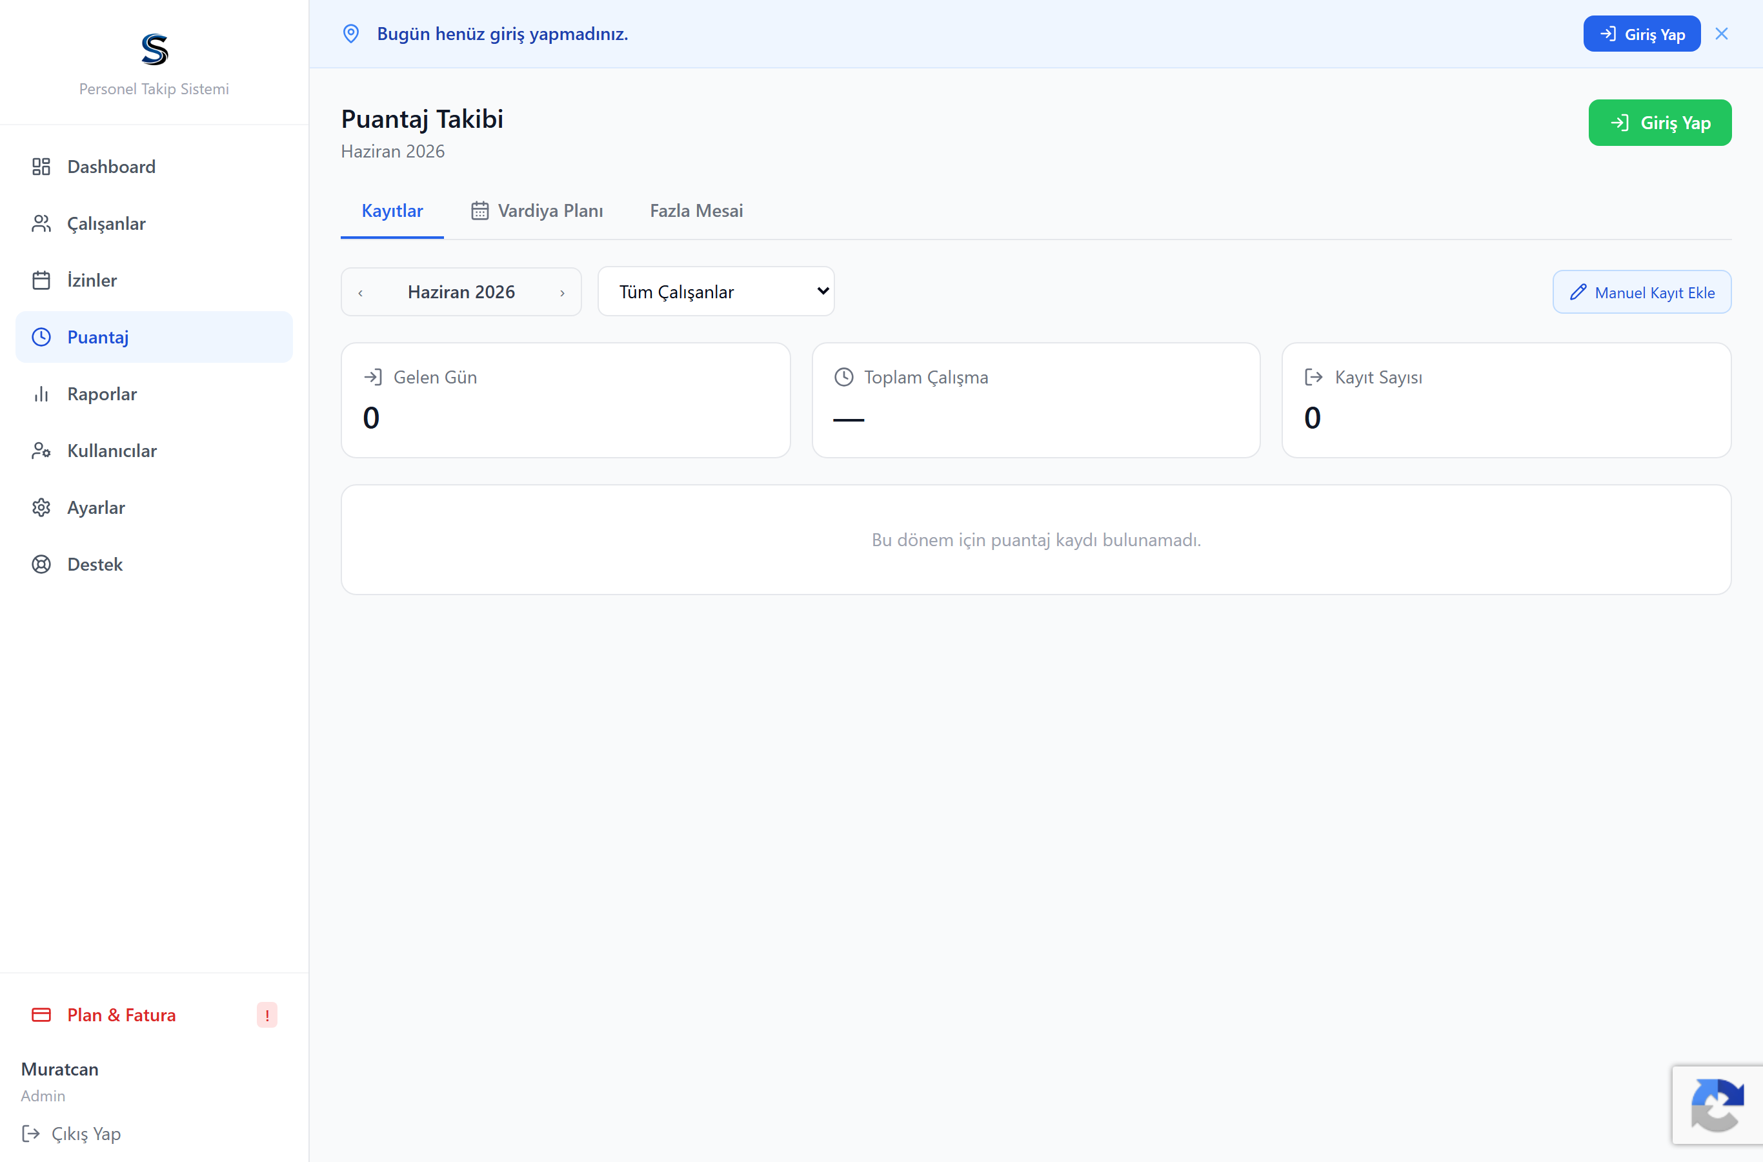Viewport: 1763px width, 1162px height.
Task: Switch to the Kayıtlar tab
Action: point(392,211)
